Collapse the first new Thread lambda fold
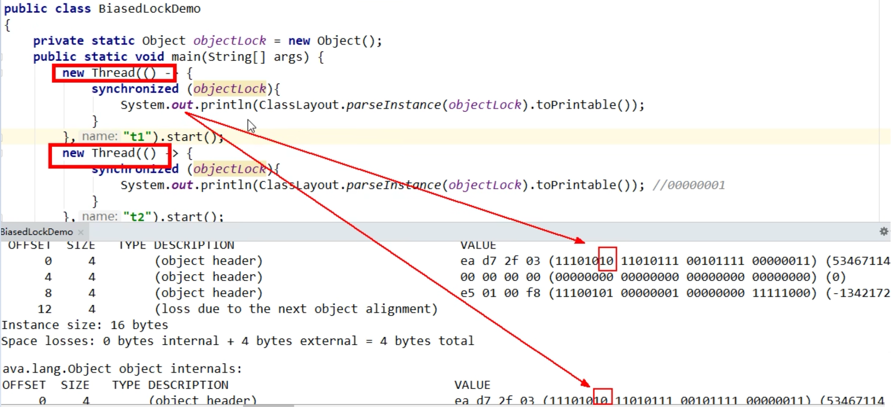The image size is (893, 407). coord(2,73)
